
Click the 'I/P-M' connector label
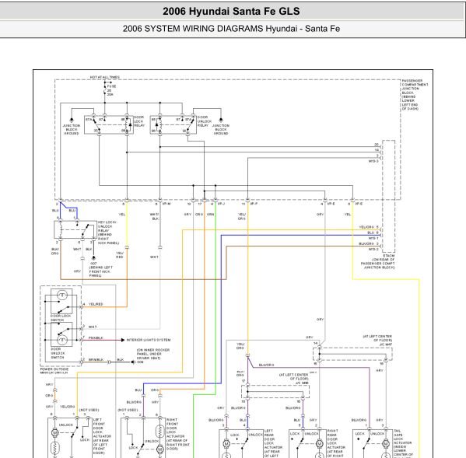166,204
